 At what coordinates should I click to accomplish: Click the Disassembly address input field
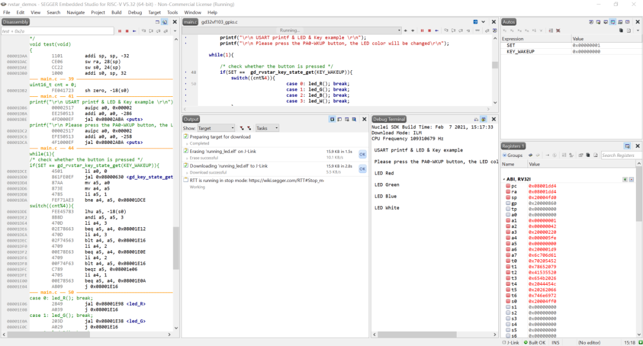57,31
